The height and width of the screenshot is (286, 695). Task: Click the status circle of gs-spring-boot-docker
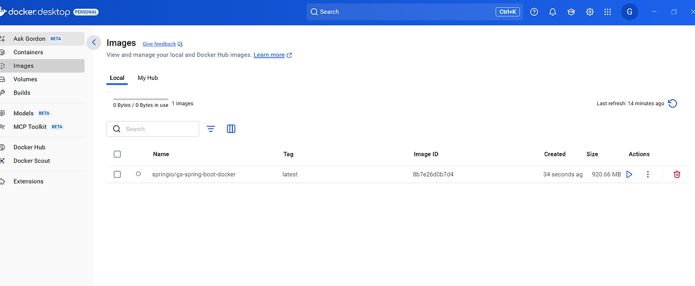pos(138,174)
